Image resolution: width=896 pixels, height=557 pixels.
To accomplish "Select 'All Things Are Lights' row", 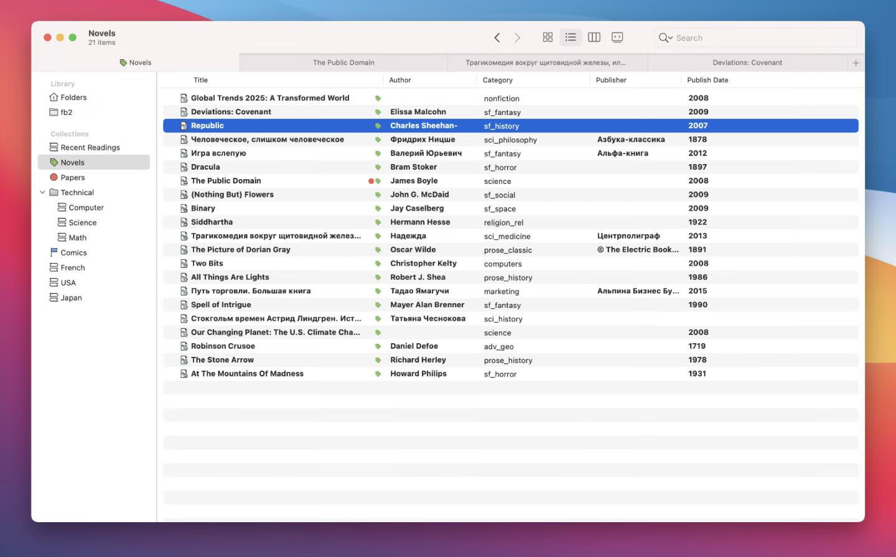I will pyautogui.click(x=510, y=277).
